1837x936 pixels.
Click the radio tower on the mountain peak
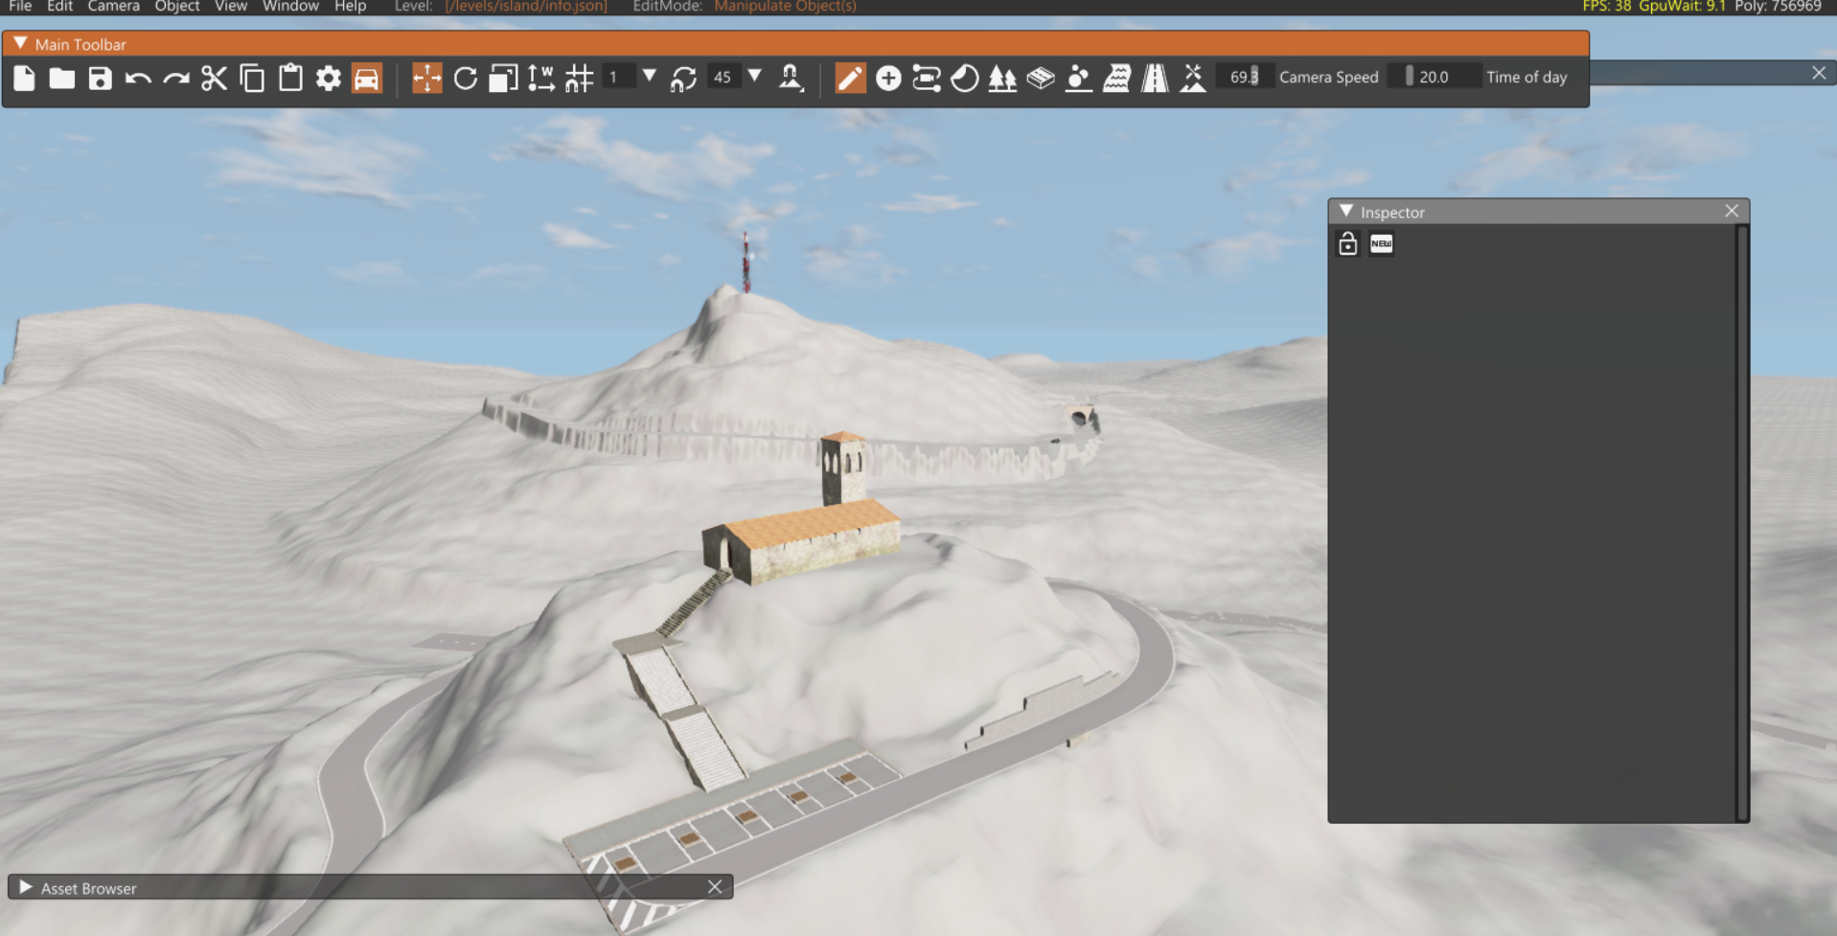coord(746,261)
